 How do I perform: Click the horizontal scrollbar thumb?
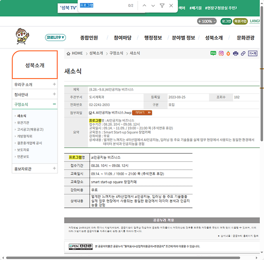pos(123,258)
